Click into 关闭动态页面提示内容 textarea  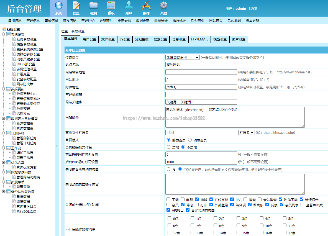tap(235, 184)
